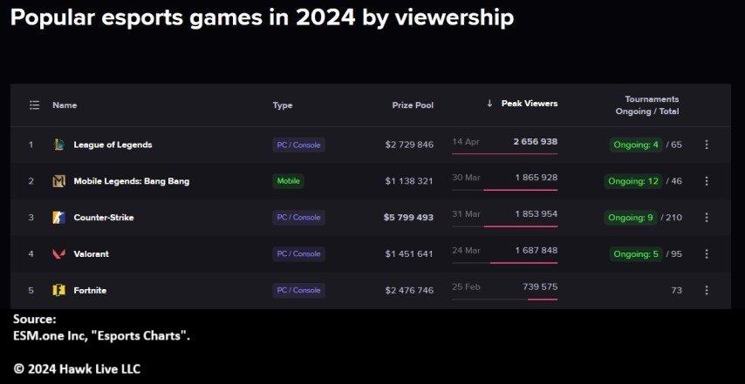Open the list view icon beside Name
This screenshot has width=745, height=384.
click(34, 104)
